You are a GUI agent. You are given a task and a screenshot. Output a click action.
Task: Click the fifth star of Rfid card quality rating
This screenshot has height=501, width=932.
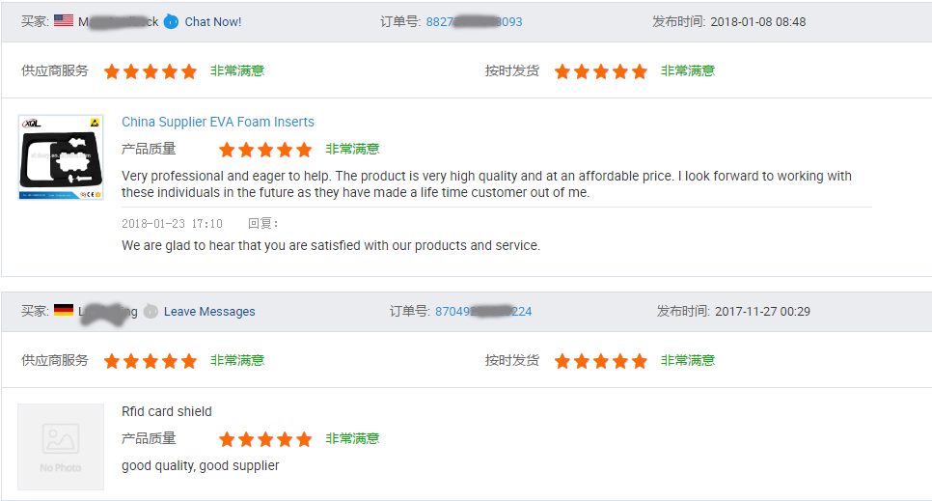[304, 440]
